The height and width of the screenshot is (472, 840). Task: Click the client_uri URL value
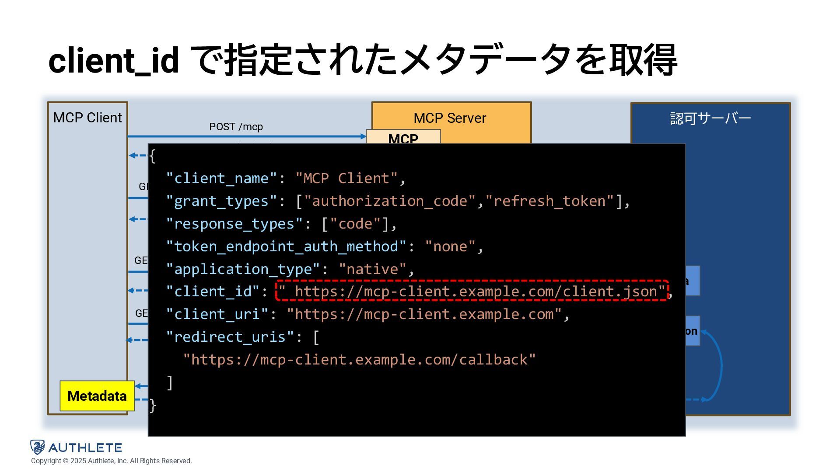424,314
